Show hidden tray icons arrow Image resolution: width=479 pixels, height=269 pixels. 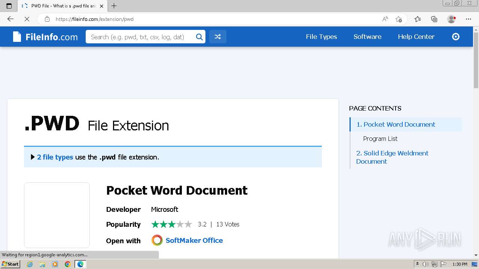pos(417,264)
